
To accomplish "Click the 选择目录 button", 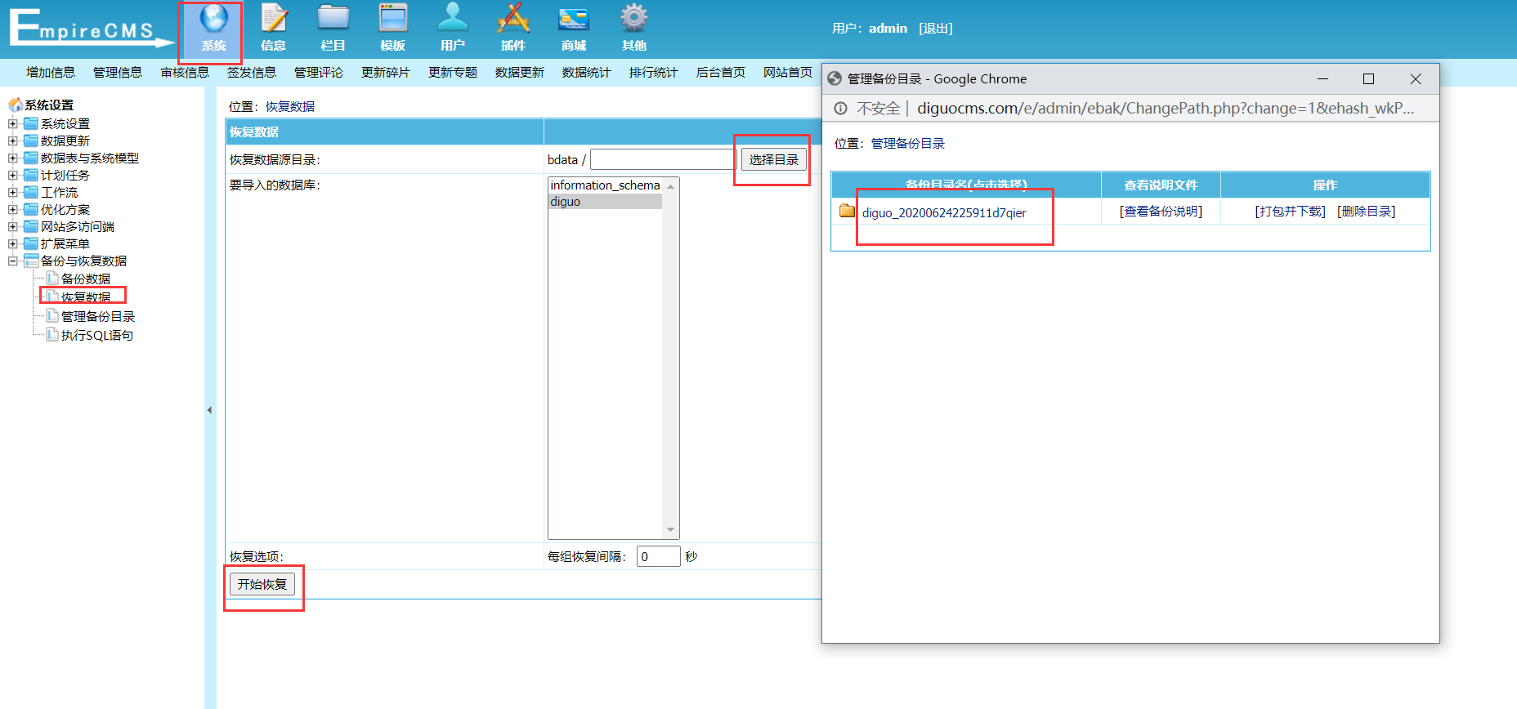I will click(773, 160).
